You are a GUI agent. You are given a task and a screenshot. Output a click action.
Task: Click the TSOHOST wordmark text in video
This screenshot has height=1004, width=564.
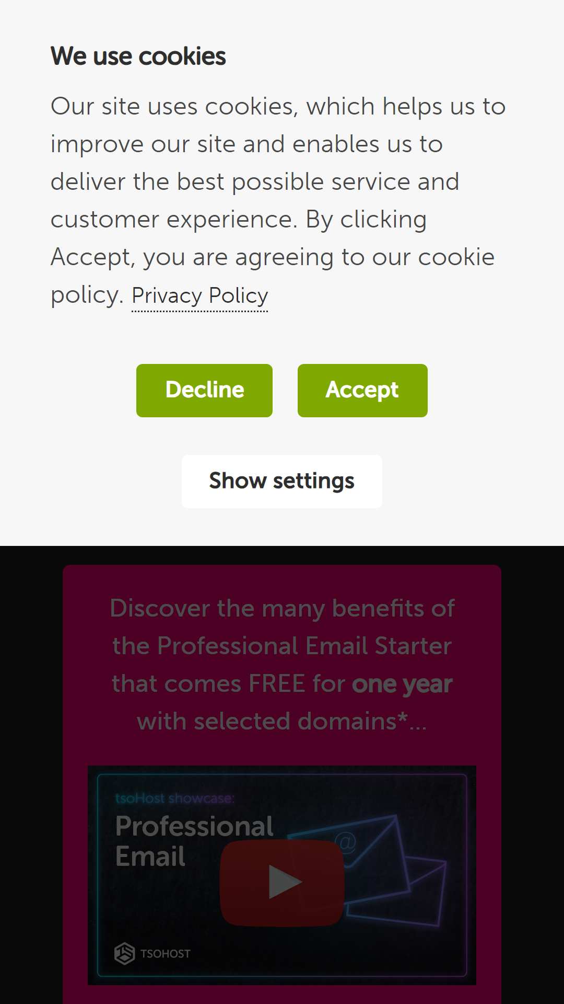[x=165, y=954]
